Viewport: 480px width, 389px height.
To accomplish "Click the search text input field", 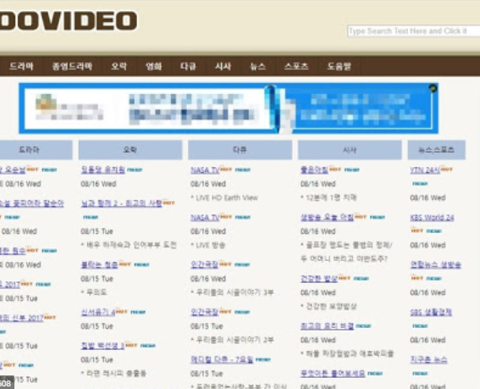I will click(414, 31).
